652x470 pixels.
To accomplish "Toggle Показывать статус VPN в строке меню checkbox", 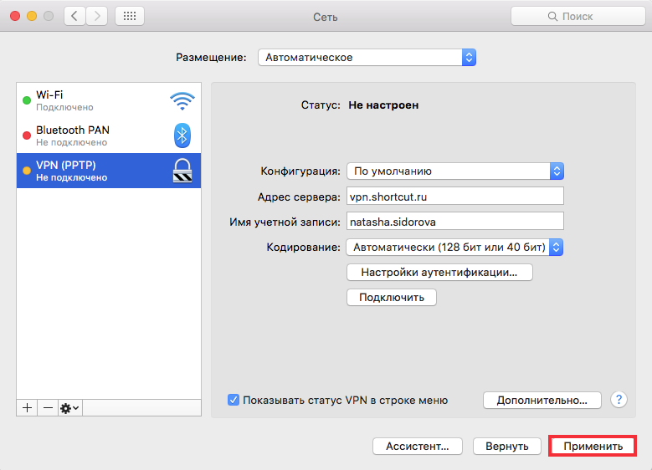I will click(234, 401).
